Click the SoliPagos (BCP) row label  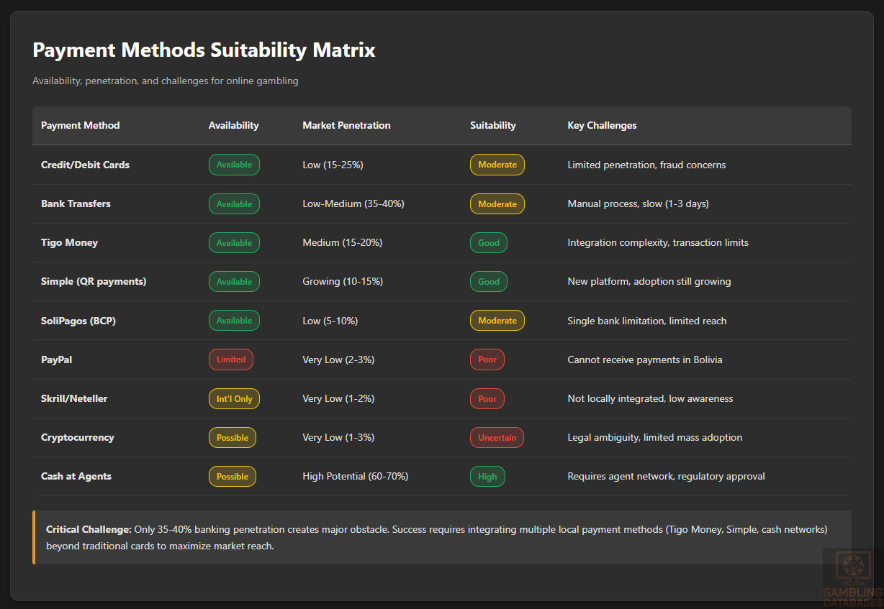[78, 321]
